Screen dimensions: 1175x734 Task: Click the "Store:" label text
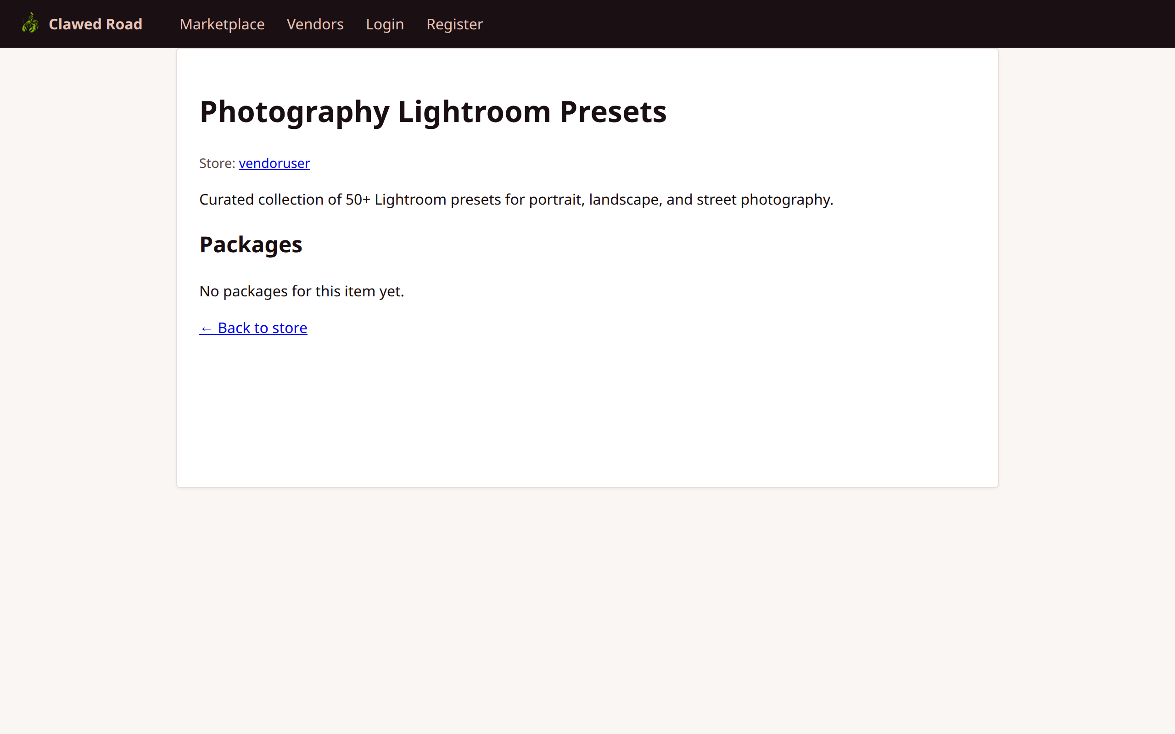click(217, 164)
